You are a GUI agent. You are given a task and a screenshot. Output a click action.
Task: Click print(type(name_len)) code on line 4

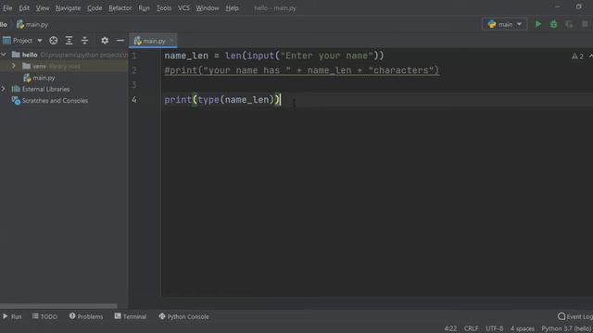222,100
